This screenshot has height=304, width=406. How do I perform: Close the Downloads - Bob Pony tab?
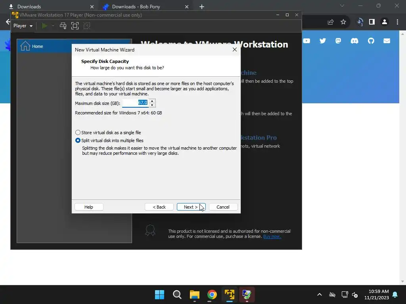click(x=187, y=7)
